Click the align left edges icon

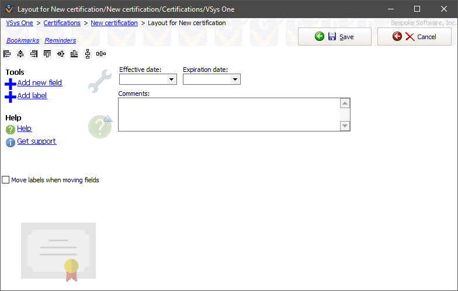pyautogui.click(x=7, y=54)
